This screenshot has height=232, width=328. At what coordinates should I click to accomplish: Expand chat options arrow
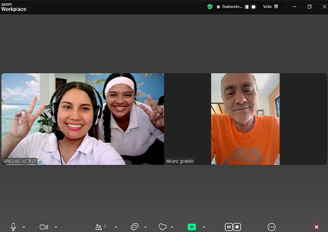coord(147,227)
